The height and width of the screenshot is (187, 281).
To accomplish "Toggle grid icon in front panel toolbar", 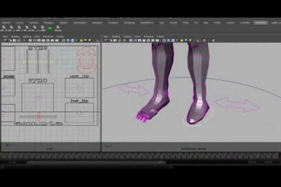I will [x=30, y=41].
